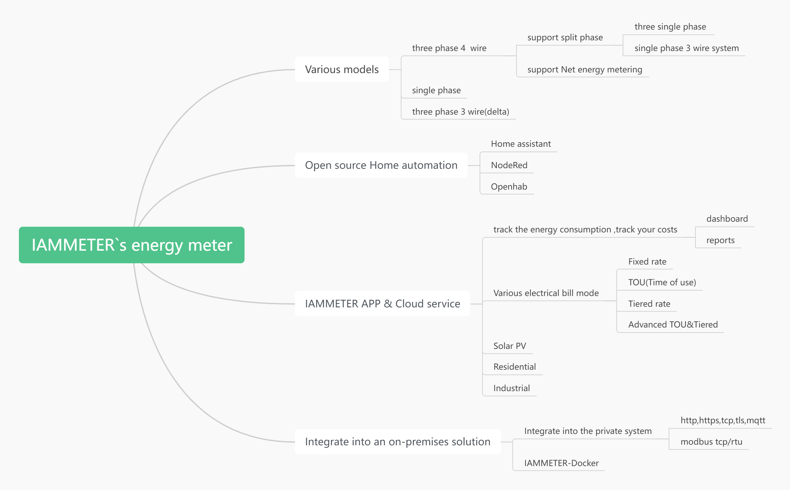Click the IAMMETER APP & Cloud service node
790x490 pixels.
(x=382, y=304)
